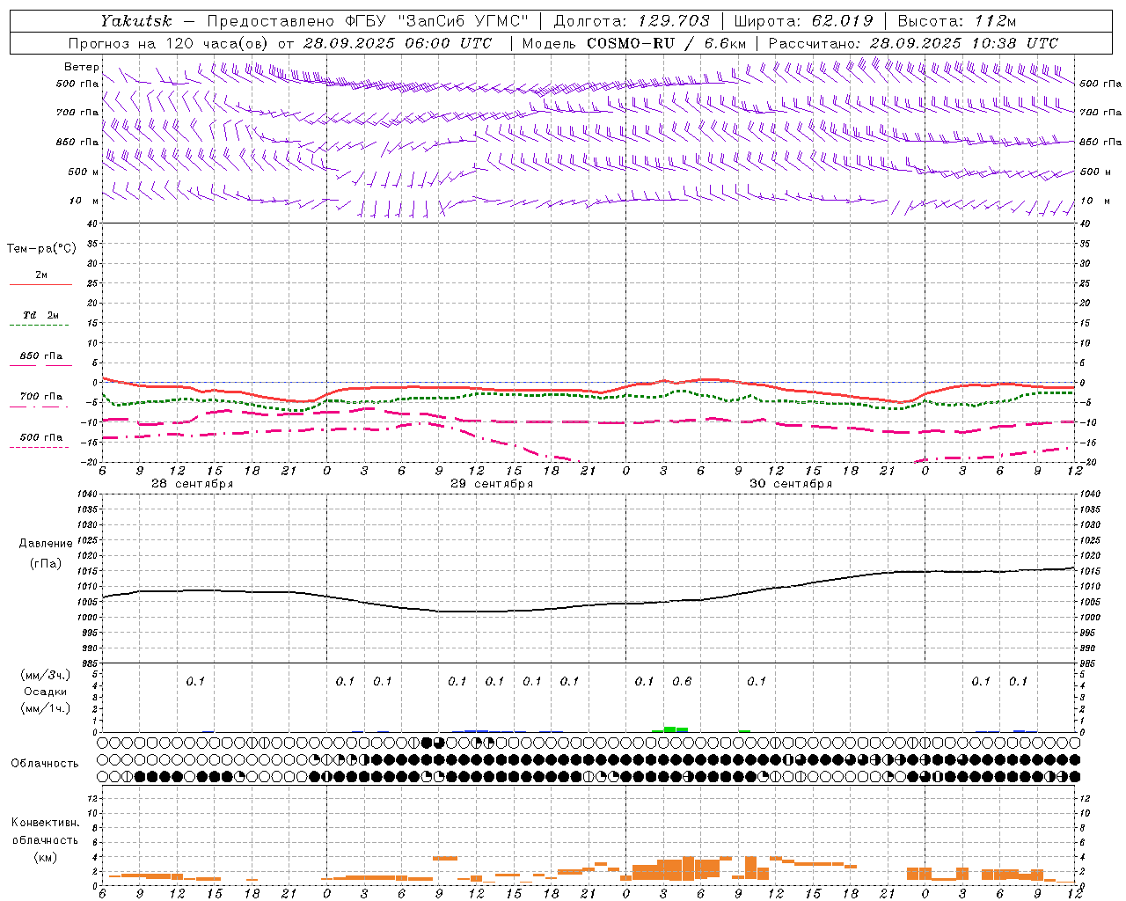The image size is (1126, 901).
Task: Click the pink dash-dot sample under '700 гПа' legend
Action: pos(39,407)
